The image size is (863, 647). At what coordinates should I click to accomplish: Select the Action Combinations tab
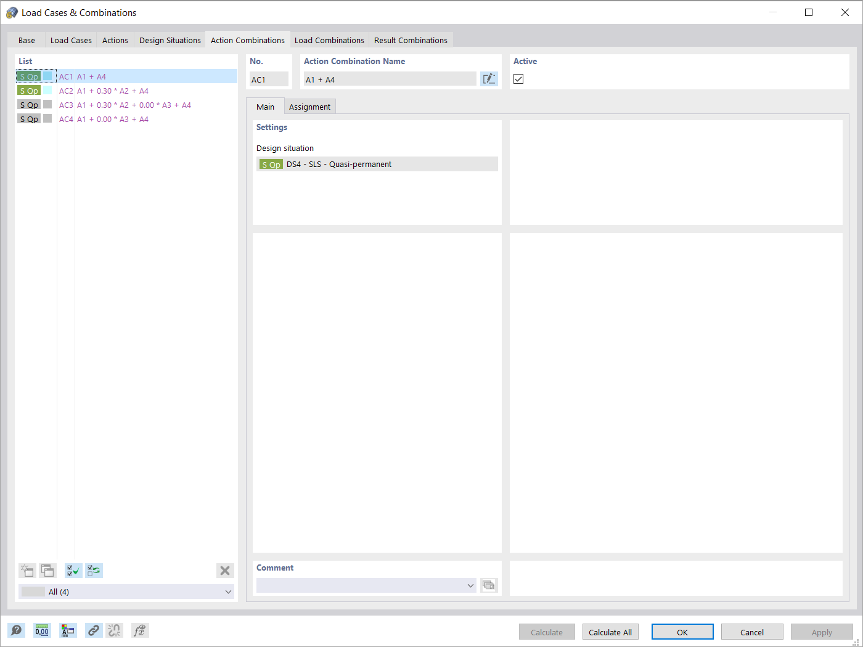point(248,40)
